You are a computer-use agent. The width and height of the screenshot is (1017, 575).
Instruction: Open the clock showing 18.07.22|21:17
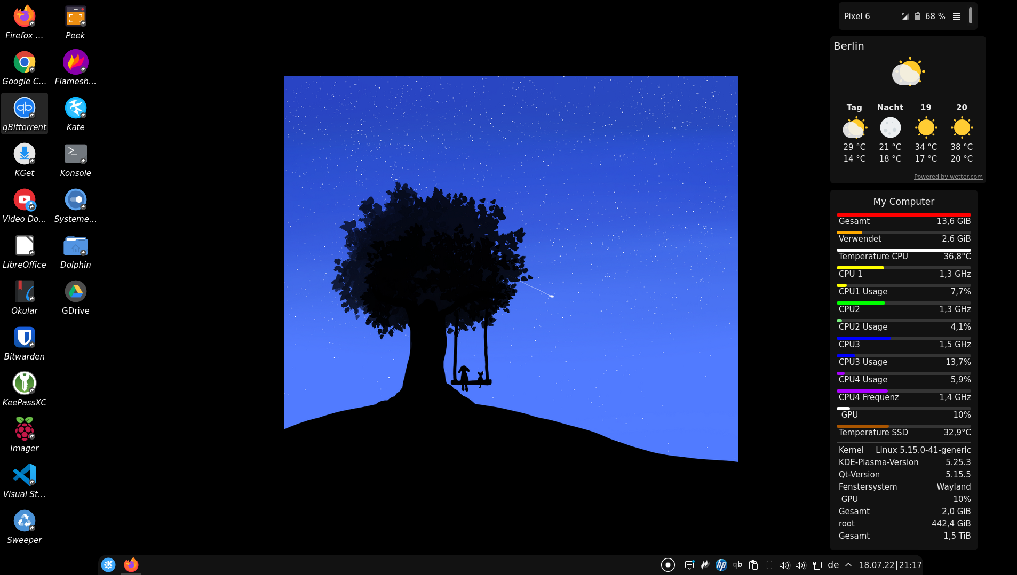890,565
